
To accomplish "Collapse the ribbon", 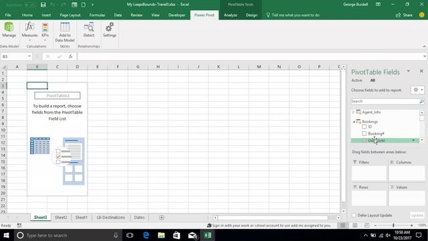I will tap(424, 46).
